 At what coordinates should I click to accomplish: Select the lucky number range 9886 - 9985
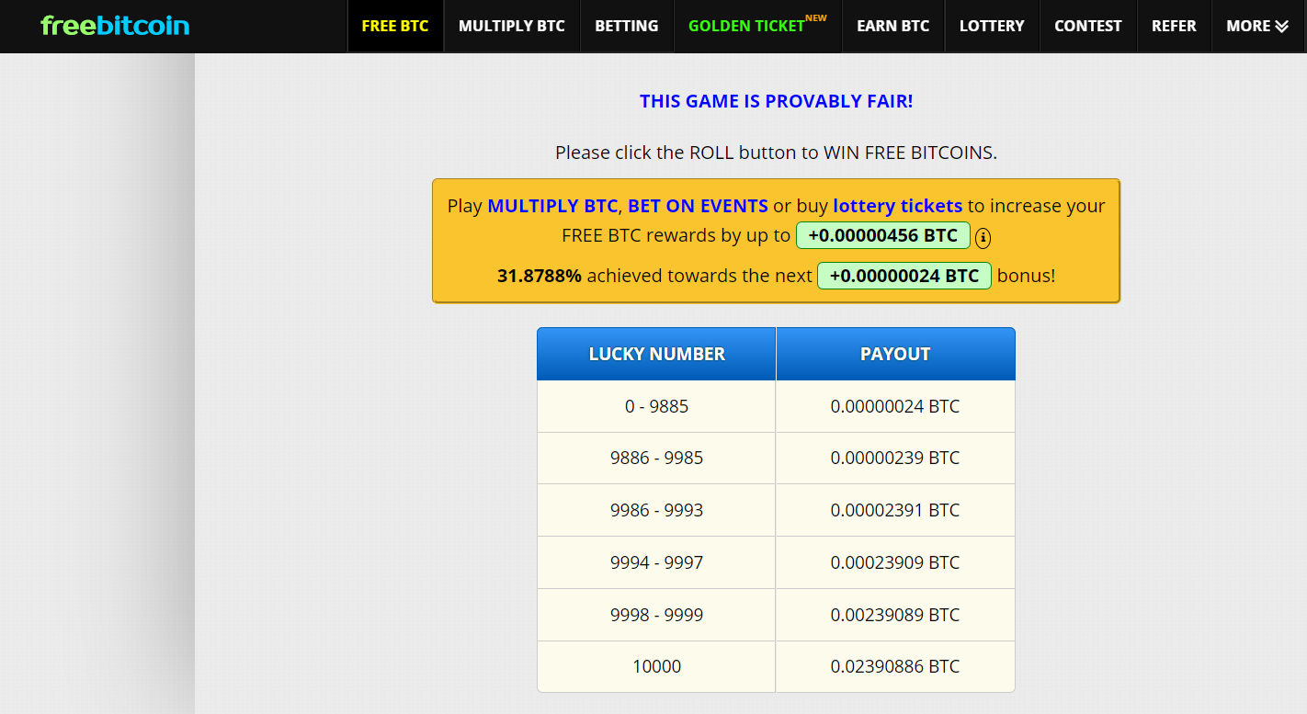pos(656,458)
